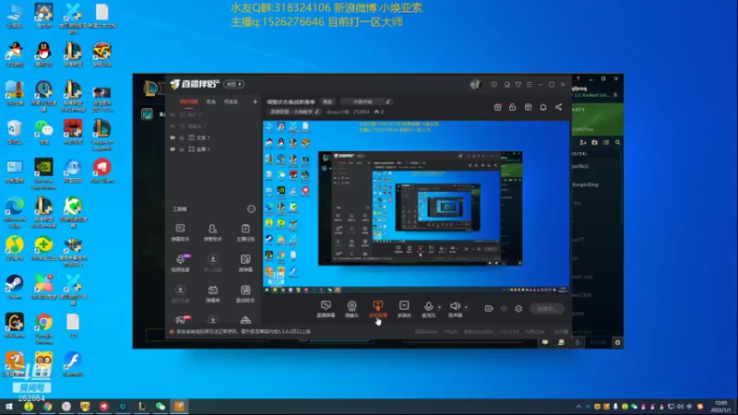Open the 主播任务 tool
Screen dimensions: 738x415
[x=245, y=232]
